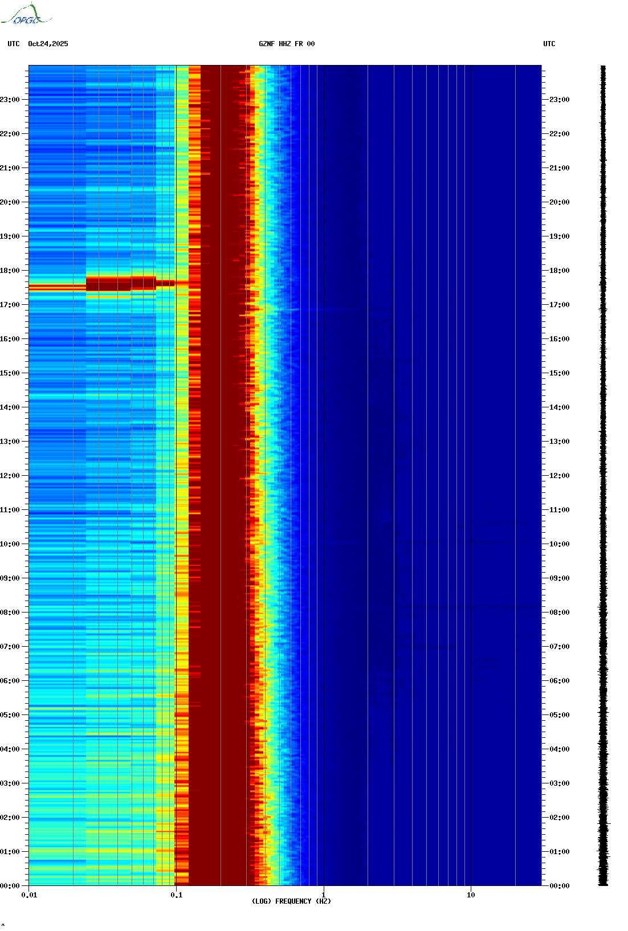This screenshot has width=628, height=931.
Task: Click the 00:00 label on left time axis
Action: (10, 886)
